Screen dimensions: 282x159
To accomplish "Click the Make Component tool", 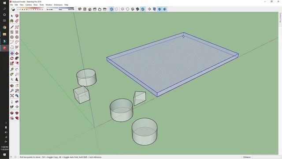I will coord(17,16).
